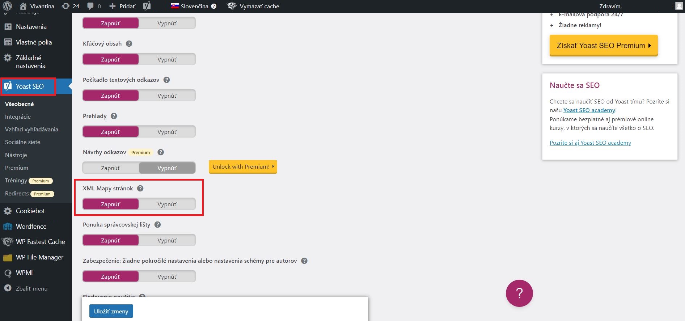Click the Premium badge beside Návrhy odkazov
Screen dimensions: 685x321
pyautogui.click(x=141, y=152)
